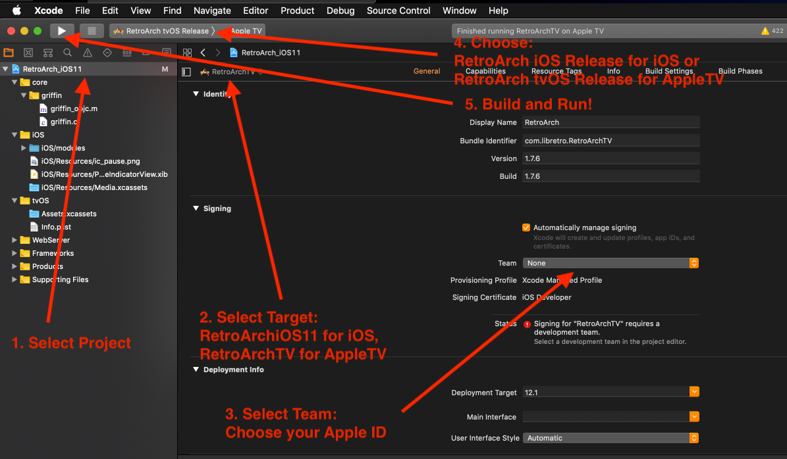The width and height of the screenshot is (787, 459).
Task: Switch to the Build Phases tab
Action: [x=740, y=71]
